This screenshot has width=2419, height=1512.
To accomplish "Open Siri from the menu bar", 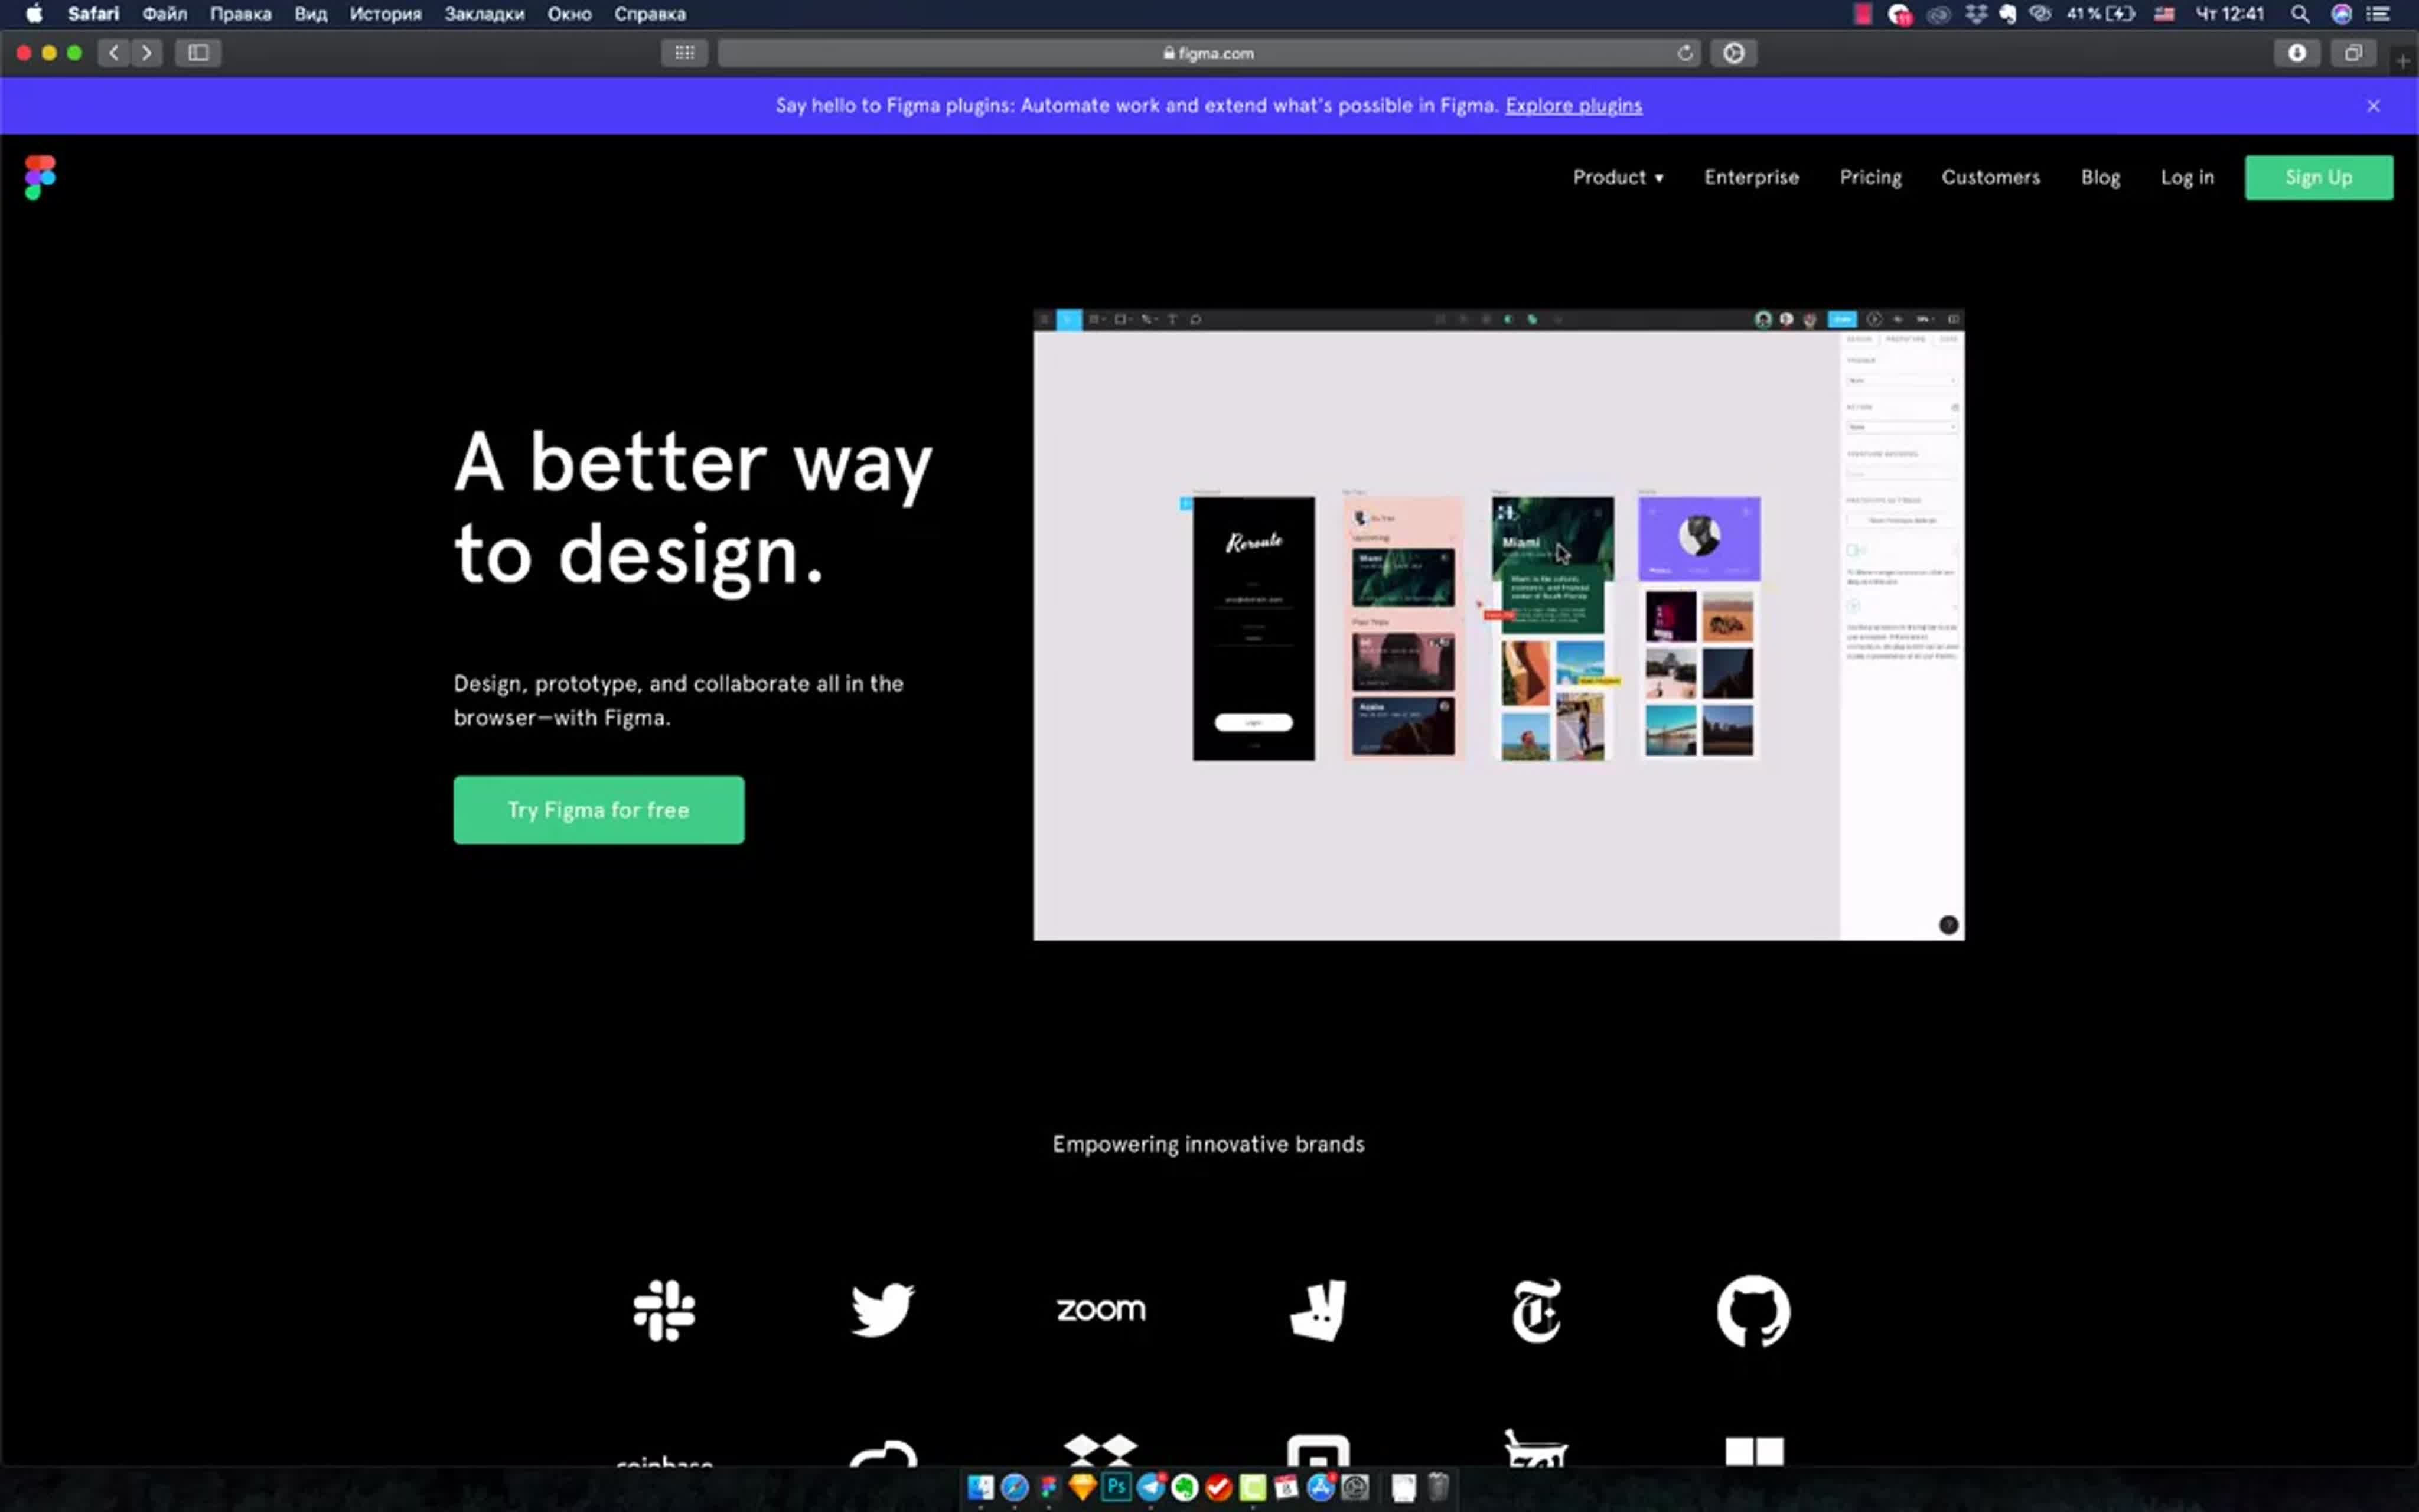I will point(2341,14).
